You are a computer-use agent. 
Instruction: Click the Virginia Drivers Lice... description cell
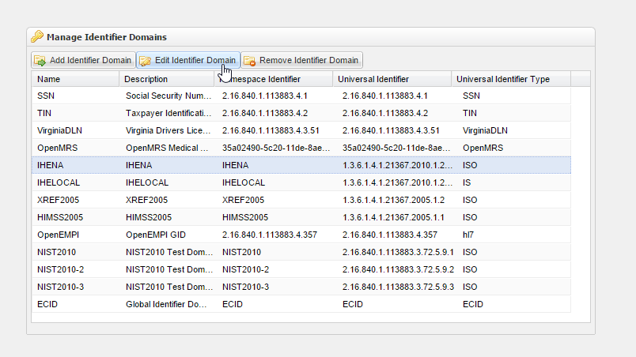pyautogui.click(x=168, y=131)
